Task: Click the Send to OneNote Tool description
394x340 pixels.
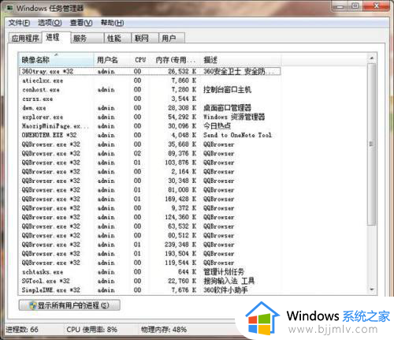Action: coord(237,135)
